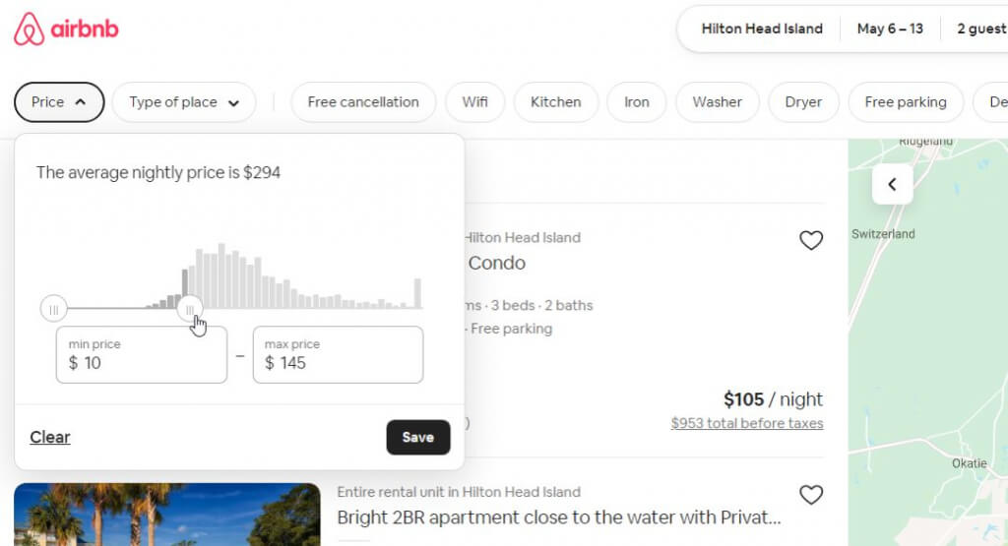The height and width of the screenshot is (546, 1008).
Task: Open the May 6 – 13 date selector
Action: (x=890, y=29)
